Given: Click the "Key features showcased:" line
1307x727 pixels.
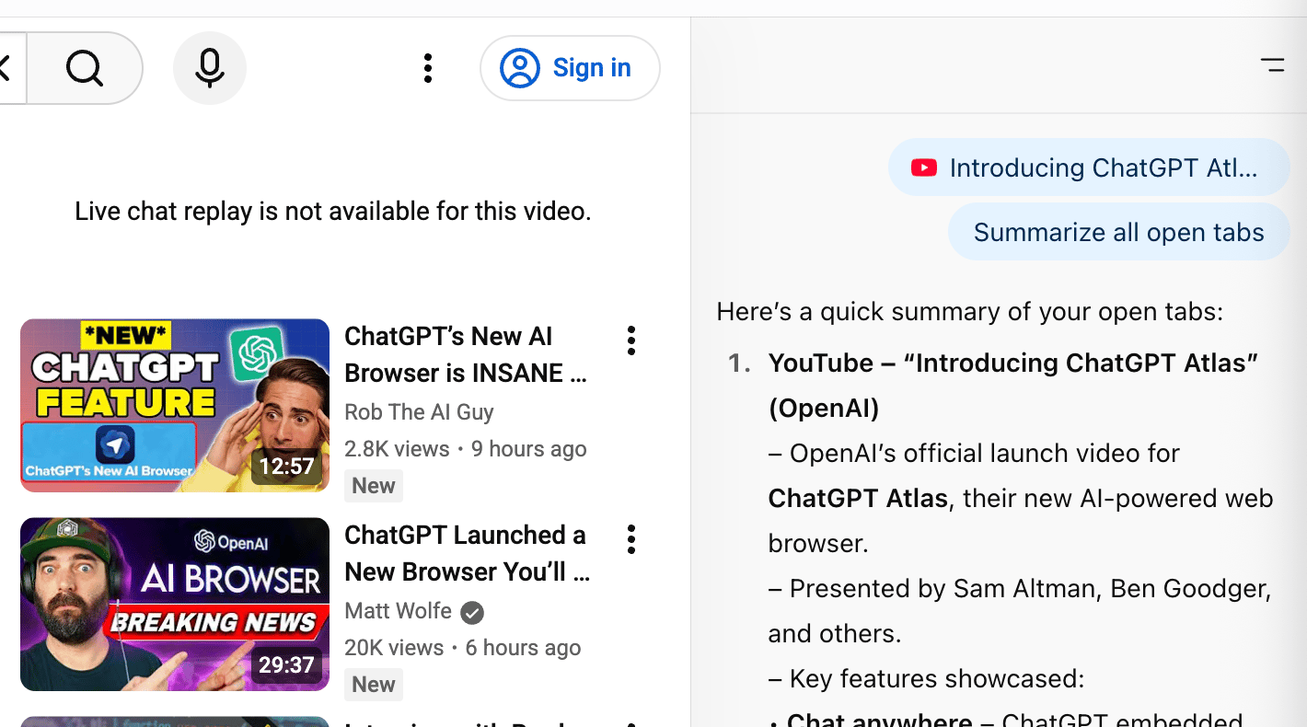Looking at the screenshot, I should 927,678.
